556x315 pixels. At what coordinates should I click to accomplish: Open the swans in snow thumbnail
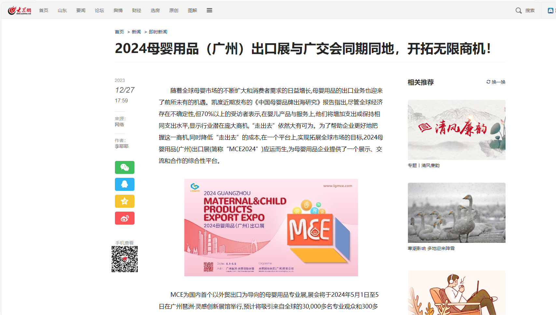coord(456,213)
